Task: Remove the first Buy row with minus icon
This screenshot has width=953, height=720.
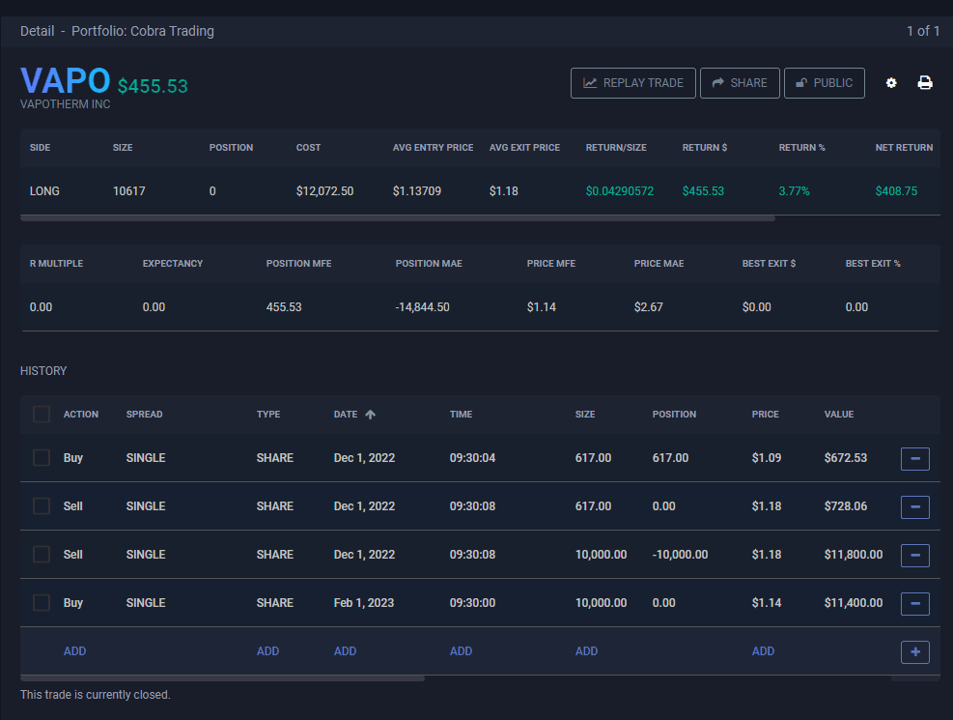Action: tap(914, 458)
